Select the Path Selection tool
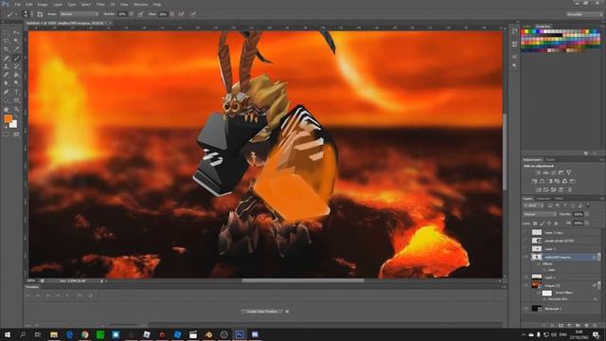Image resolution: width=606 pixels, height=341 pixels. 7,100
